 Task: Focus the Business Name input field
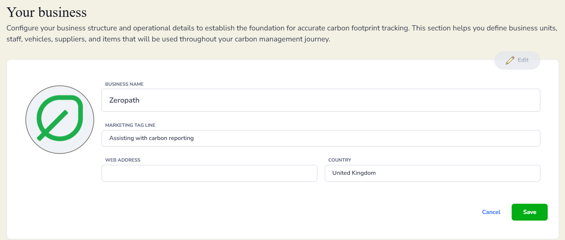coord(321,100)
